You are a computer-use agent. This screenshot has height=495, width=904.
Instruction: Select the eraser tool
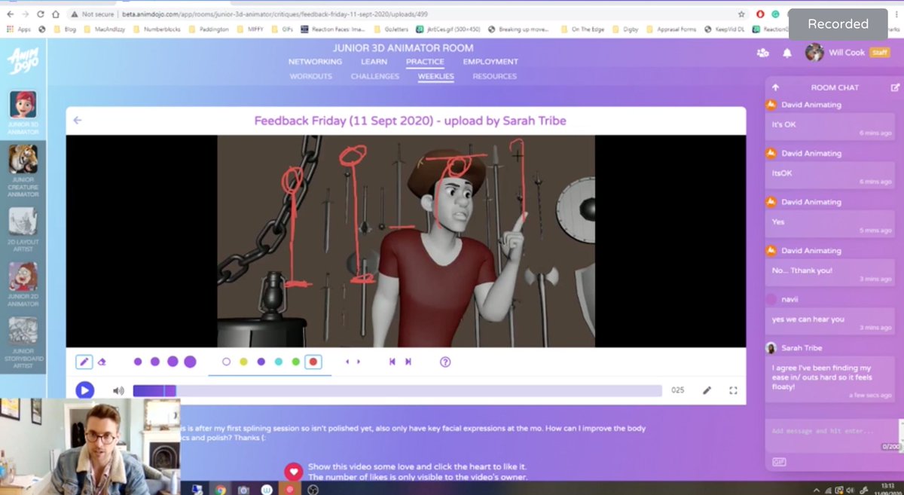coord(102,362)
